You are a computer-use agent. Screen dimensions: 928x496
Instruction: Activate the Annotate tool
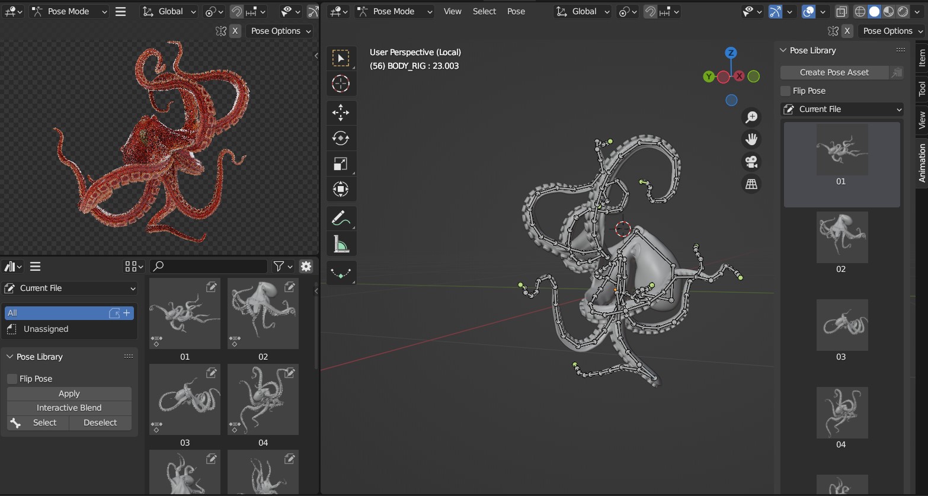tap(341, 219)
